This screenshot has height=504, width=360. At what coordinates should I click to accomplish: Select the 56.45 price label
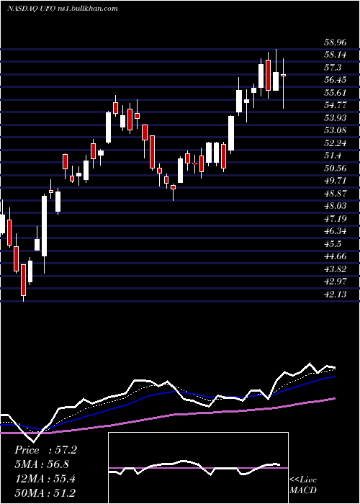pos(335,80)
